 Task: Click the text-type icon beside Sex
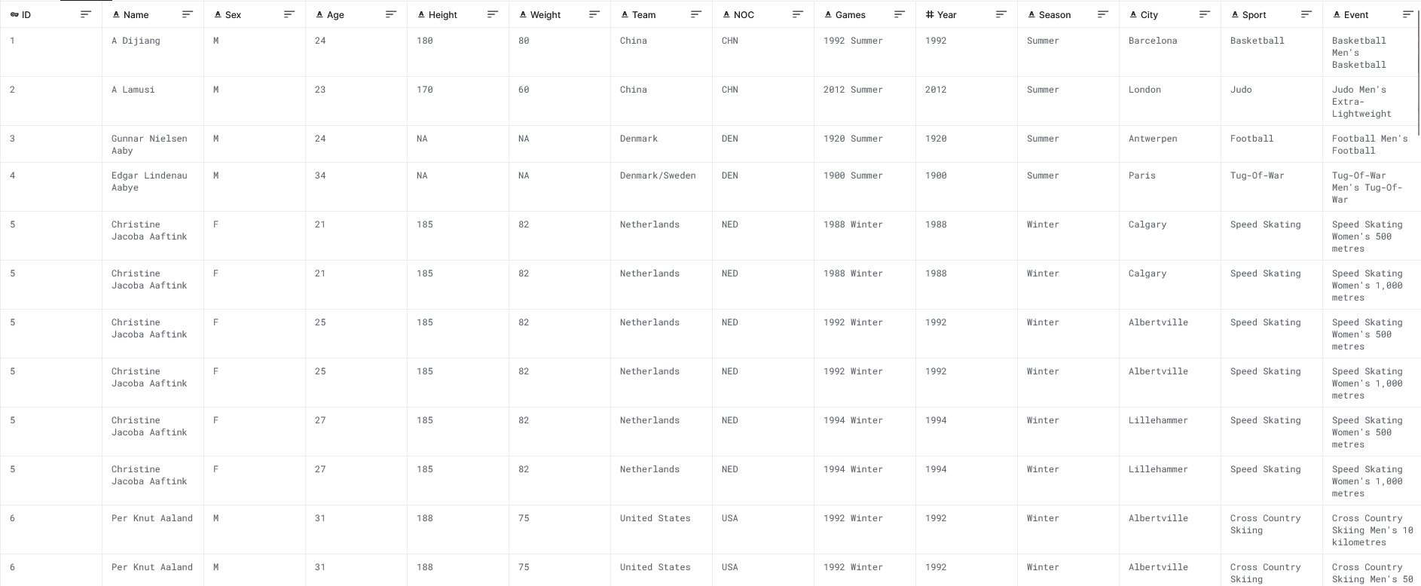point(217,14)
